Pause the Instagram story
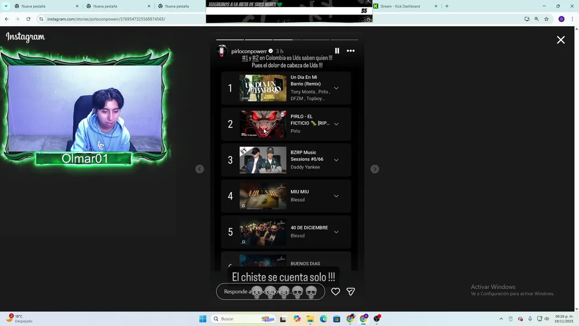579x326 pixels. 337,51
